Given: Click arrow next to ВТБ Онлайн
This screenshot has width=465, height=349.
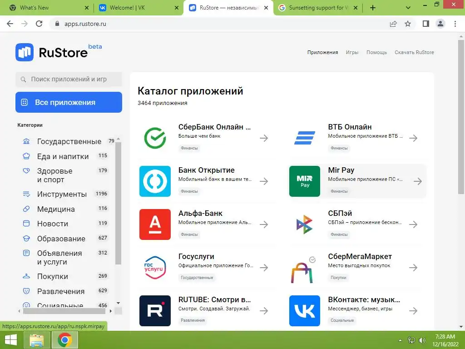Looking at the screenshot, I should point(413,138).
